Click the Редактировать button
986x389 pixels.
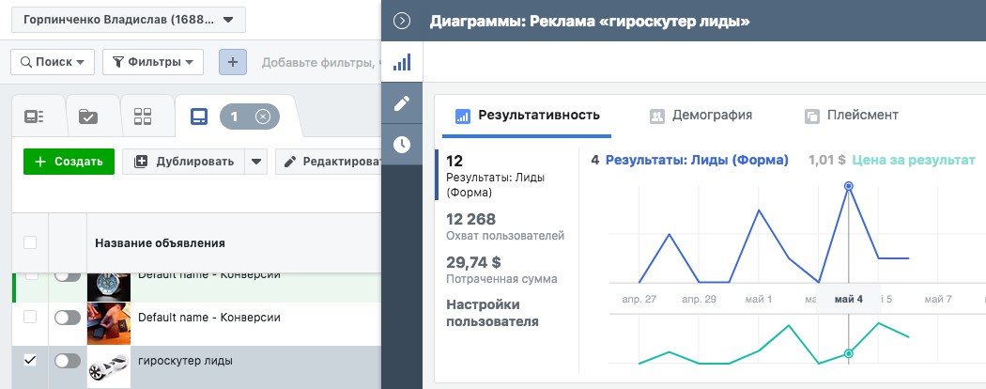329,162
